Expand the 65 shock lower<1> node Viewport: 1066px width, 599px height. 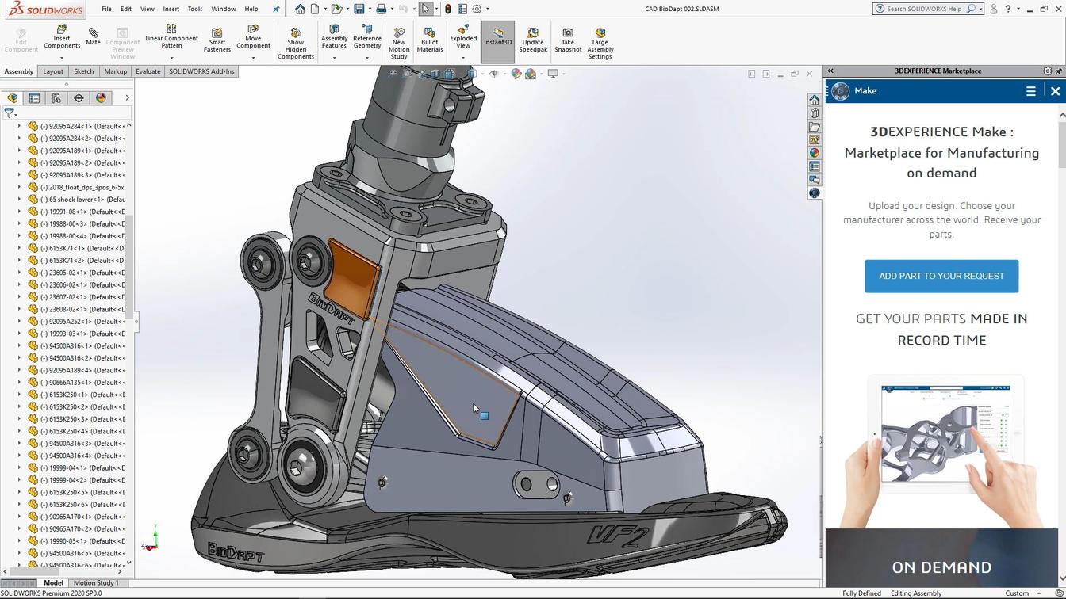tap(20, 199)
